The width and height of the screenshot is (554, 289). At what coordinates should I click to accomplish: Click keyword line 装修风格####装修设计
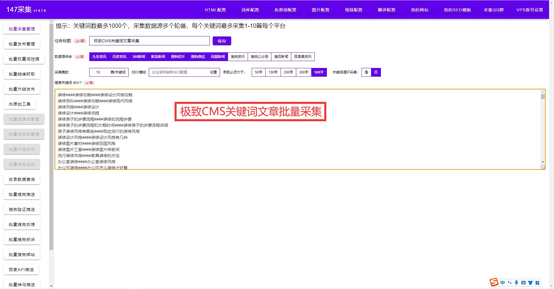tap(78, 107)
